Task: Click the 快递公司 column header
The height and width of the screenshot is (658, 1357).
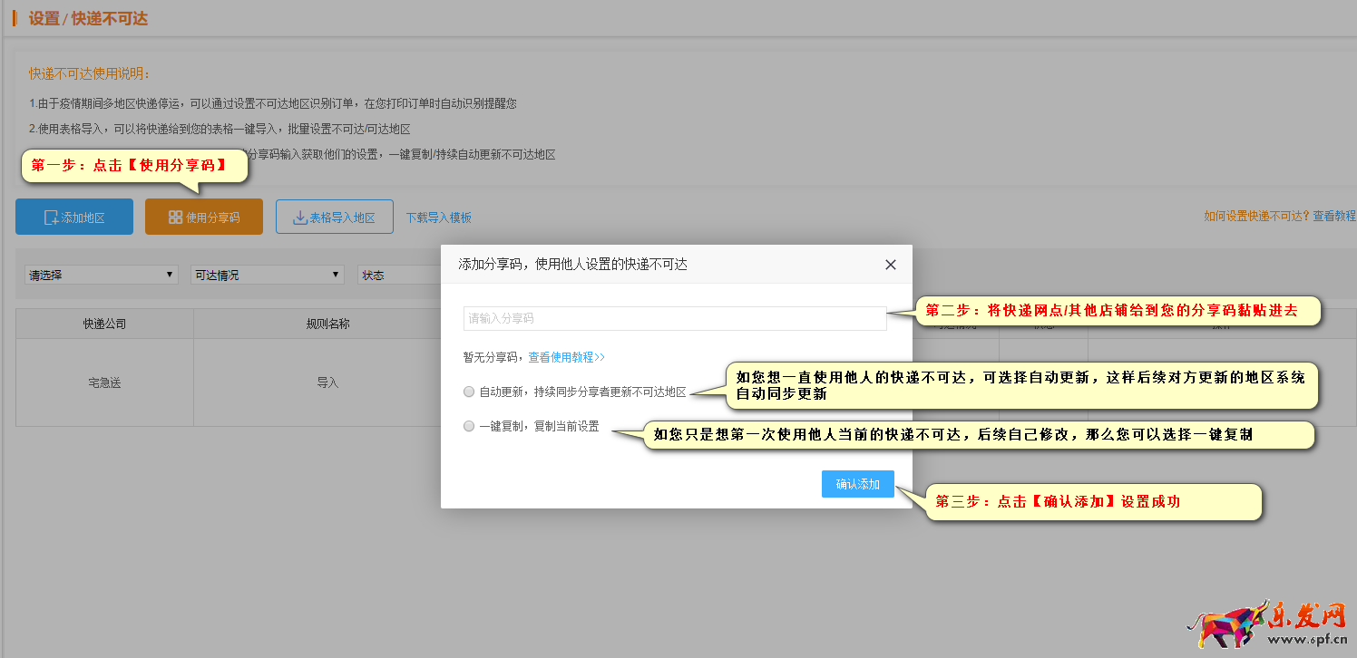Action: point(104,324)
